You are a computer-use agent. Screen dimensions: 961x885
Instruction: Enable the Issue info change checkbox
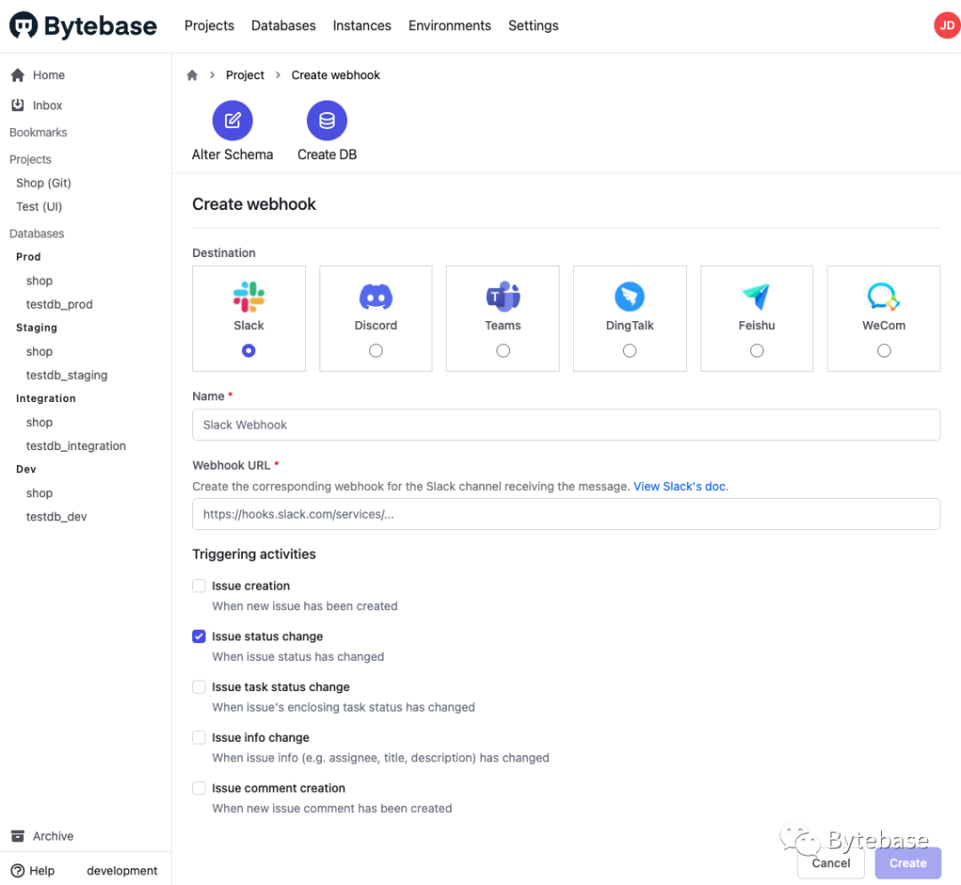(198, 737)
